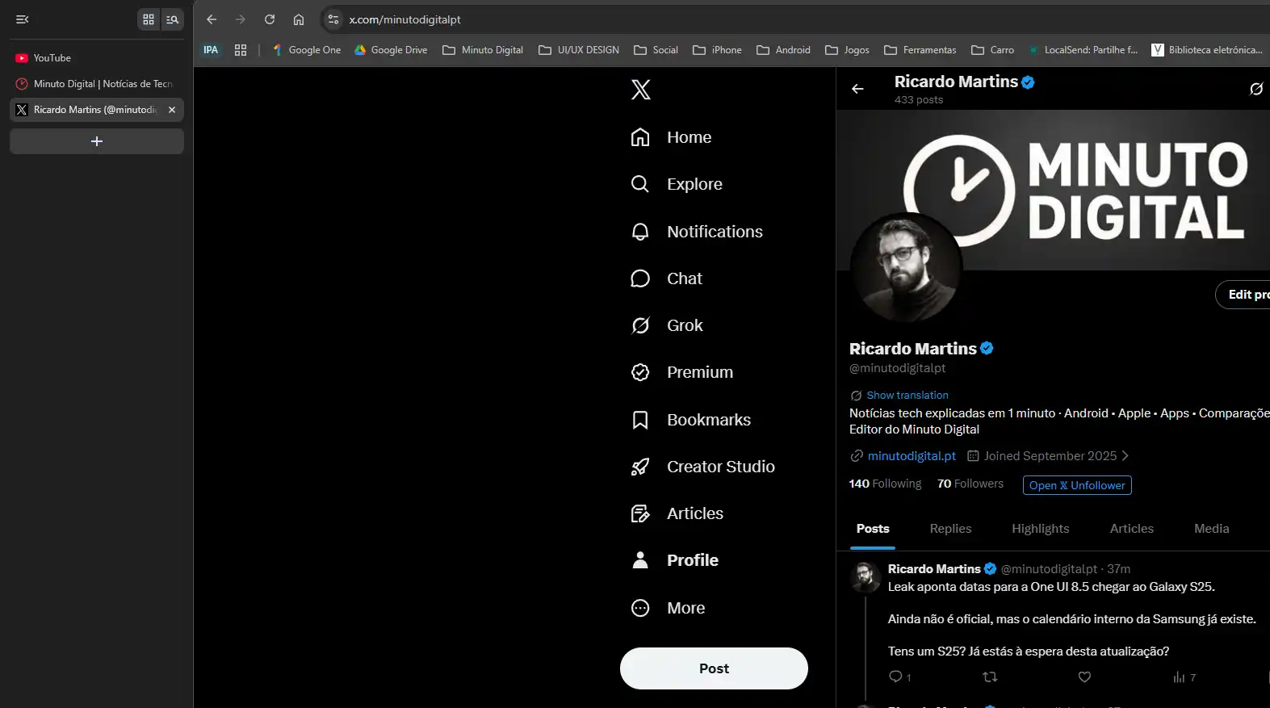Click the repost icon on the One UI 8.5 post
This screenshot has width=1270, height=708.
[x=990, y=677]
